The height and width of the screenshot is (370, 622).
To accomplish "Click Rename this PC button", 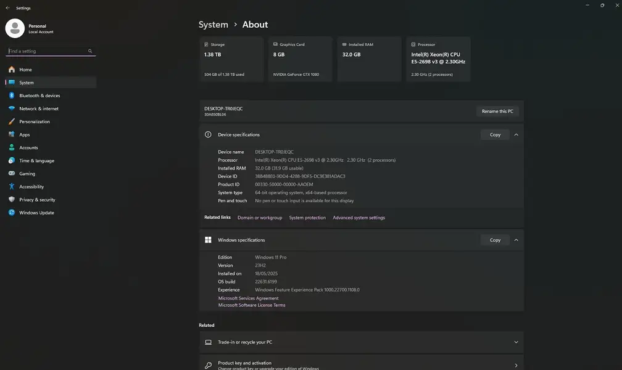I will 497,111.
